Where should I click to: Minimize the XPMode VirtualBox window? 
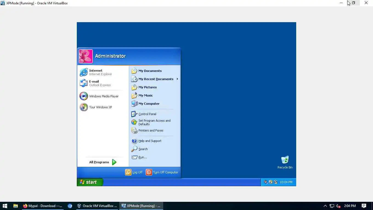[x=341, y=3]
